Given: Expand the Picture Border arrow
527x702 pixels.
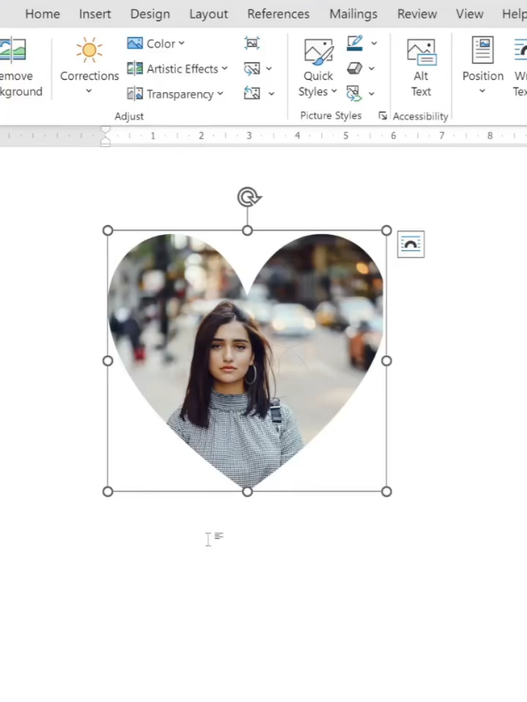Looking at the screenshot, I should (x=374, y=43).
